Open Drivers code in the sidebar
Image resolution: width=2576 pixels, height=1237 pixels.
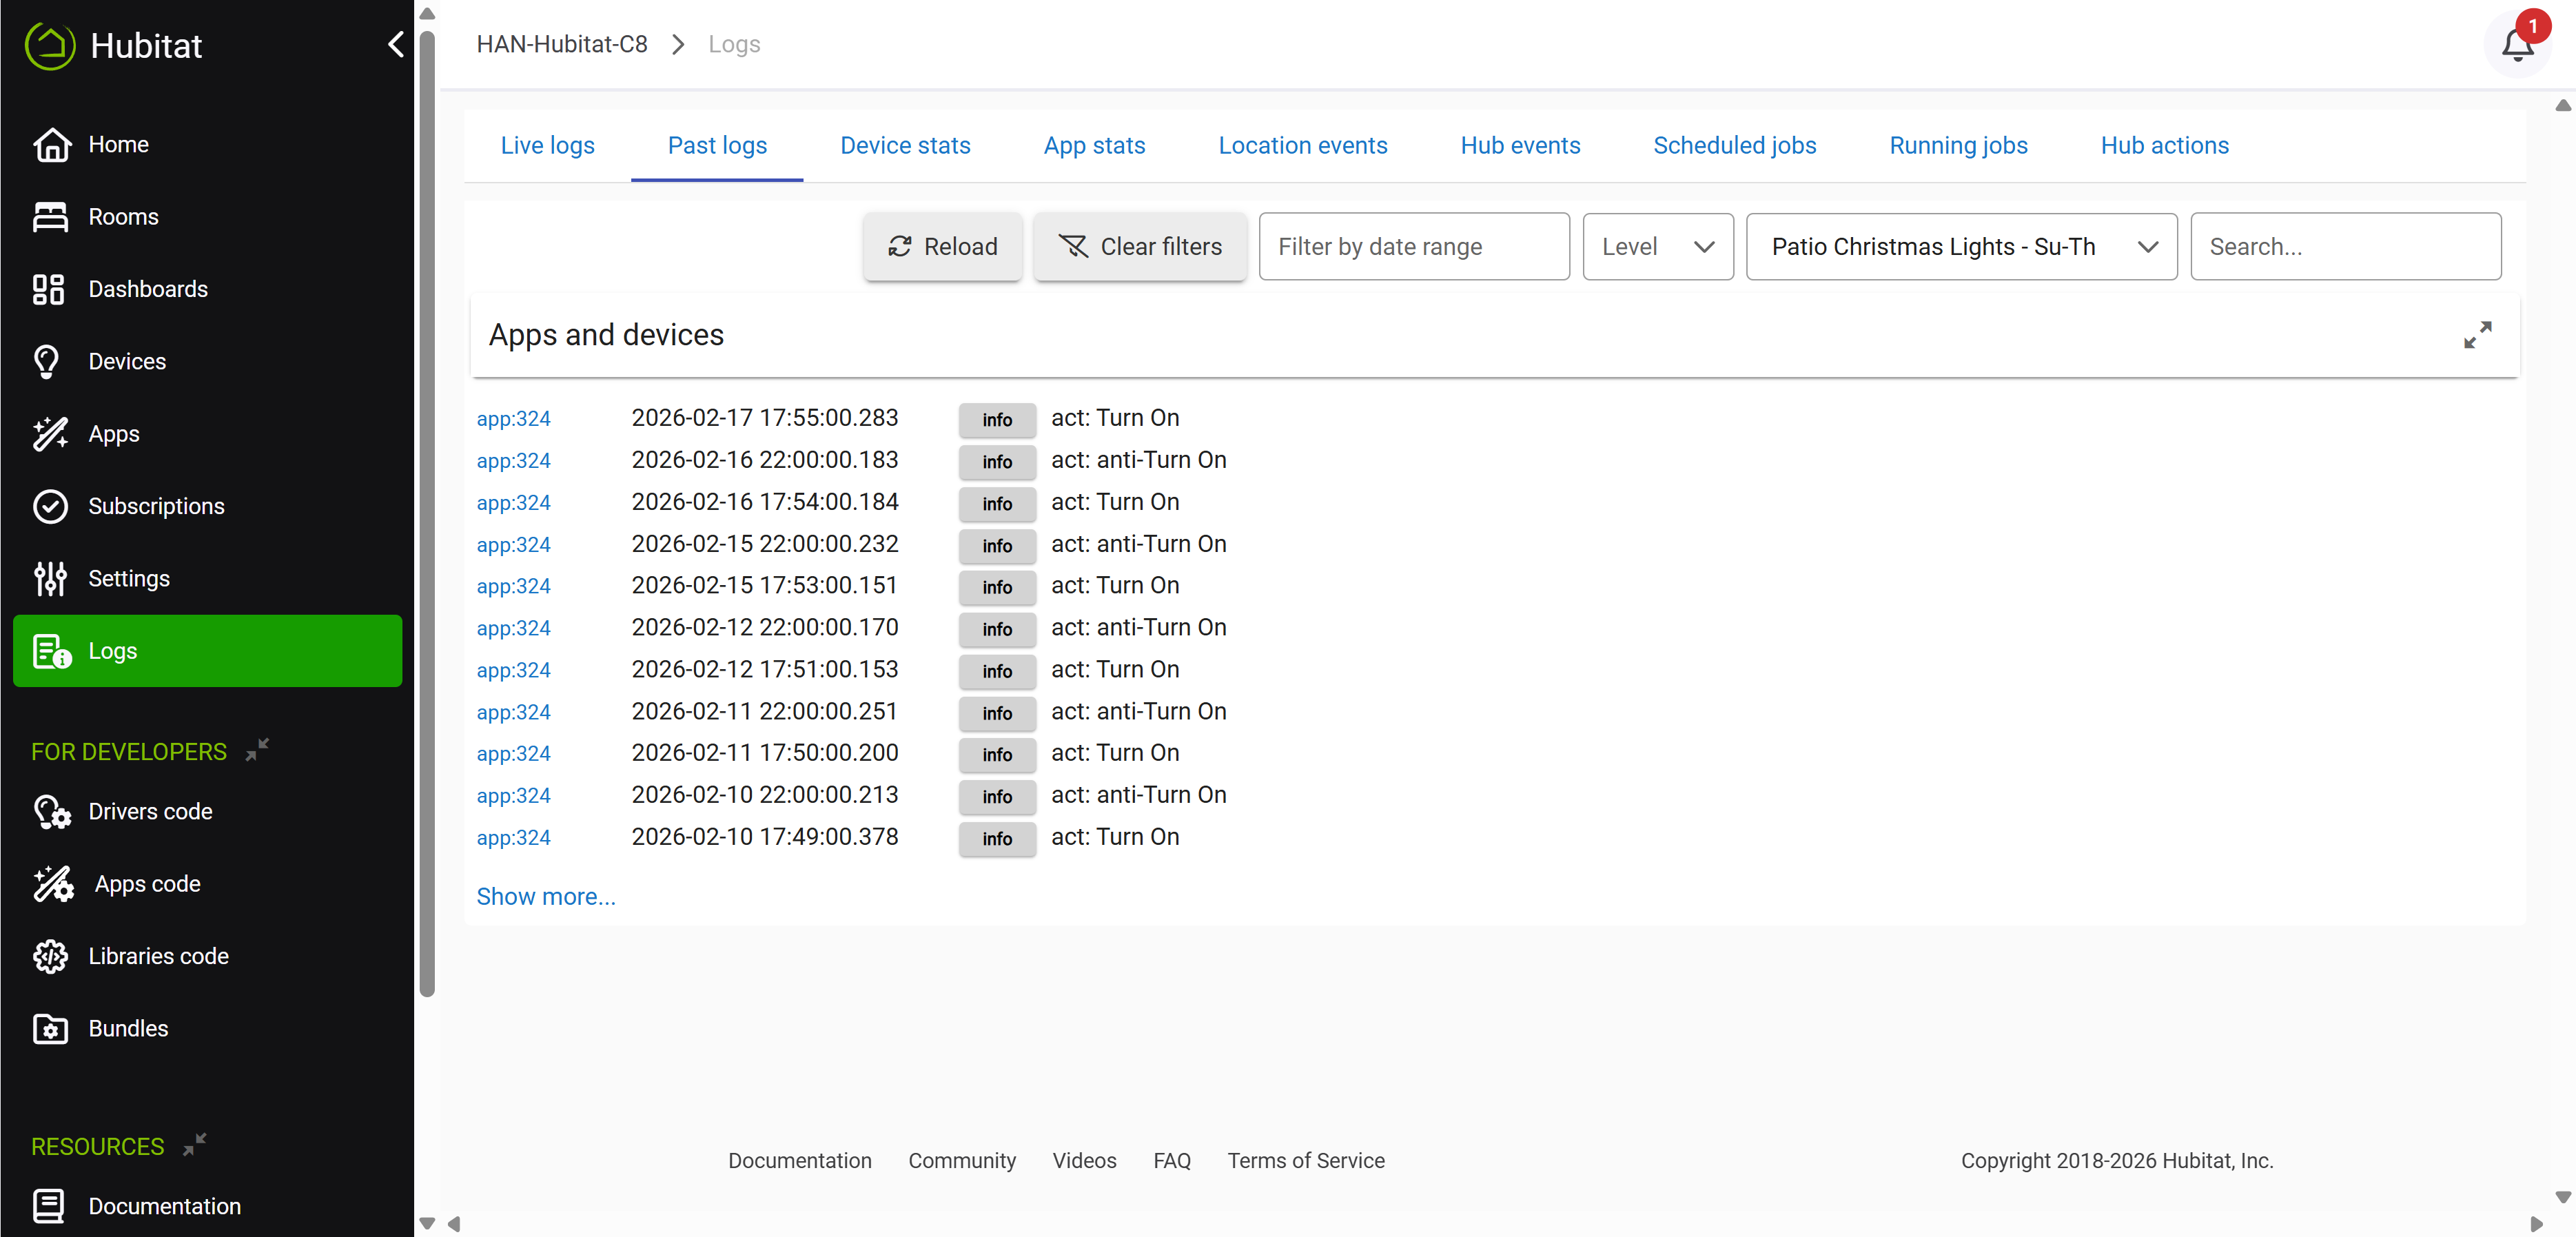tap(150, 811)
